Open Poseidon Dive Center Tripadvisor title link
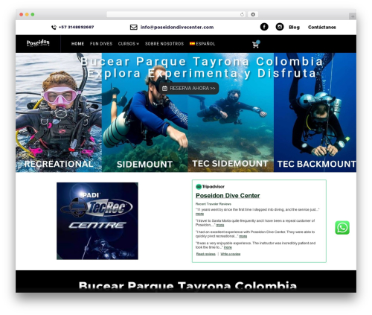Screen dimensions: 372x315 (228, 196)
